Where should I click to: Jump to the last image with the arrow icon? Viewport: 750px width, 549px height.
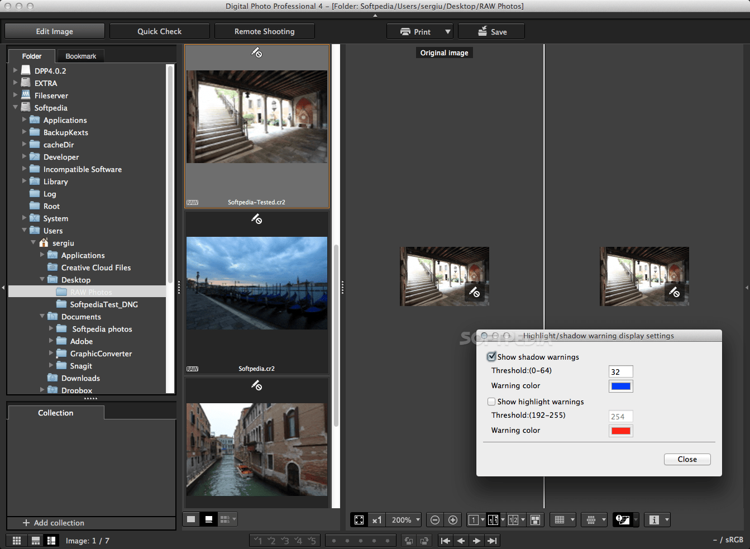pos(492,541)
